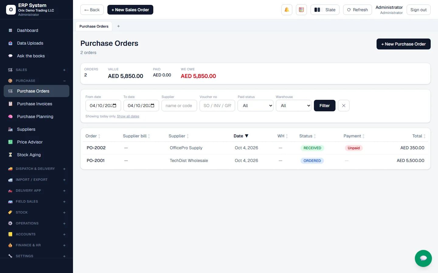The height and width of the screenshot is (273, 438).
Task: Toggle the Slate theme switcher
Action: pyautogui.click(x=325, y=10)
